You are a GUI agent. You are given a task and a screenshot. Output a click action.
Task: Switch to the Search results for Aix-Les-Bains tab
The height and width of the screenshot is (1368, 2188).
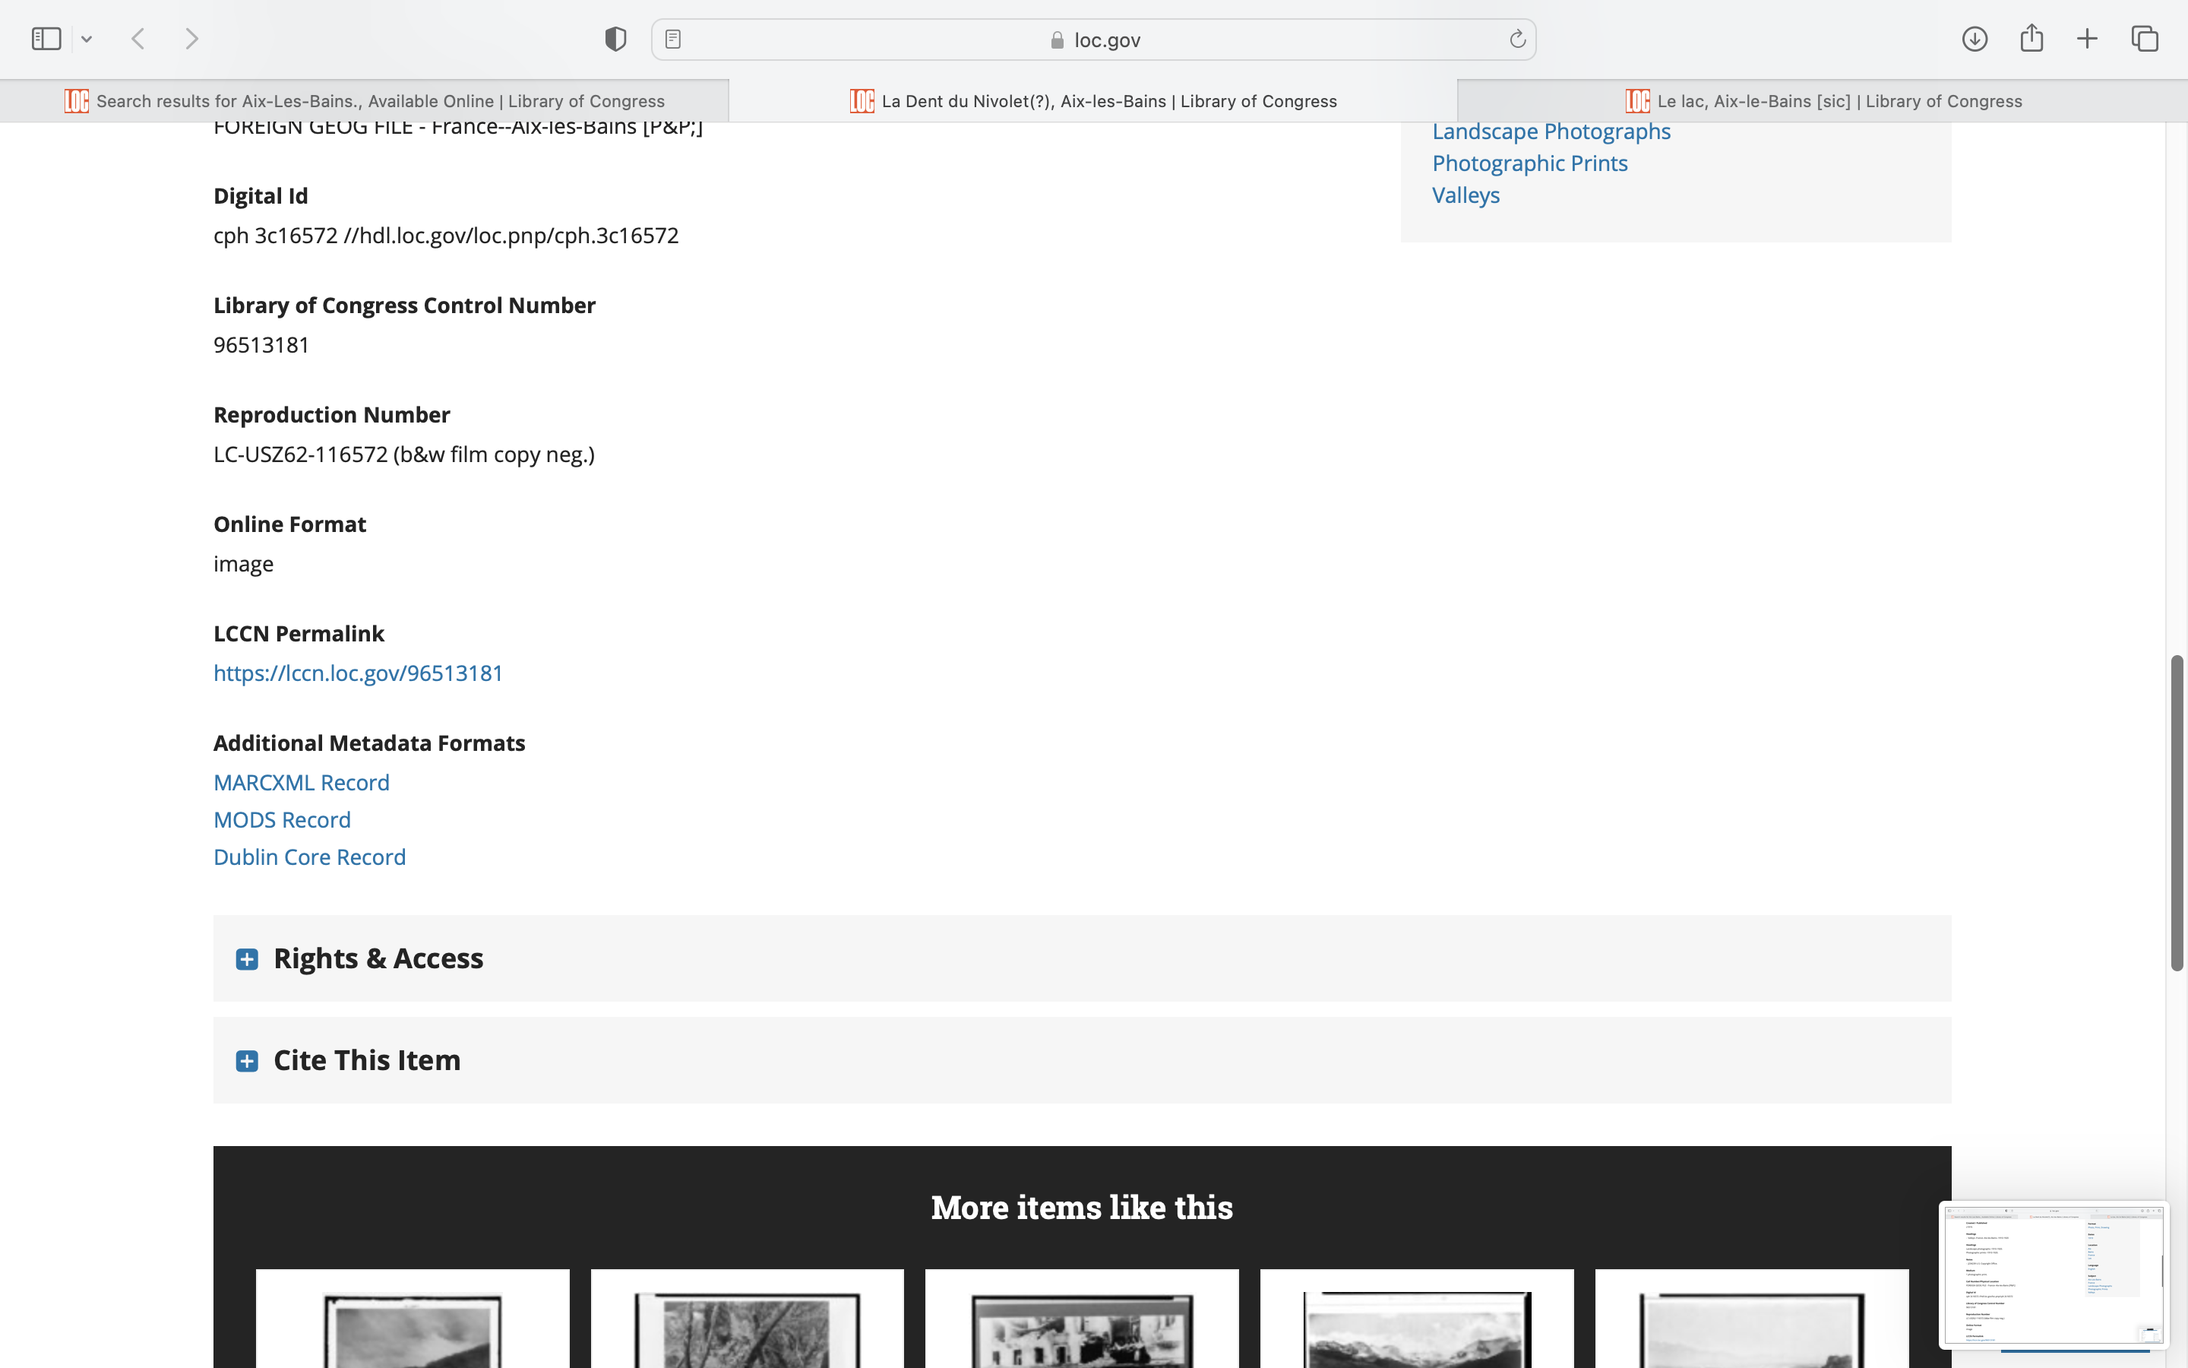380,101
